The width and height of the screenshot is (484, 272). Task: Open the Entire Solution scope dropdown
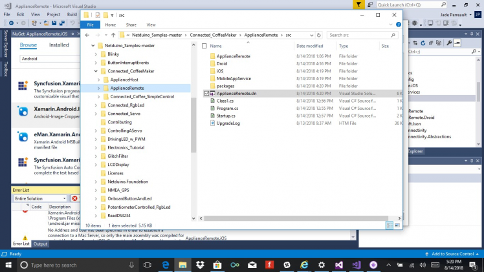click(39, 198)
